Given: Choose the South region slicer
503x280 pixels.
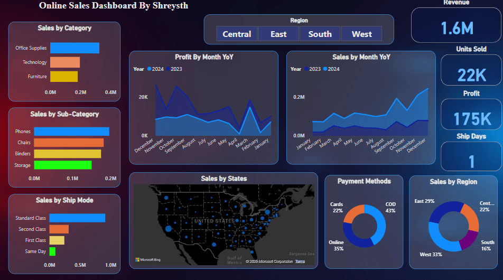Looking at the screenshot, I should click(320, 34).
